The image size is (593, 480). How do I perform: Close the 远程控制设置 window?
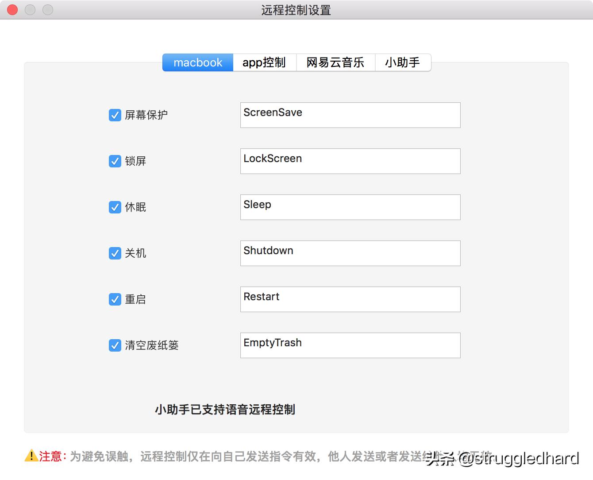(12, 9)
